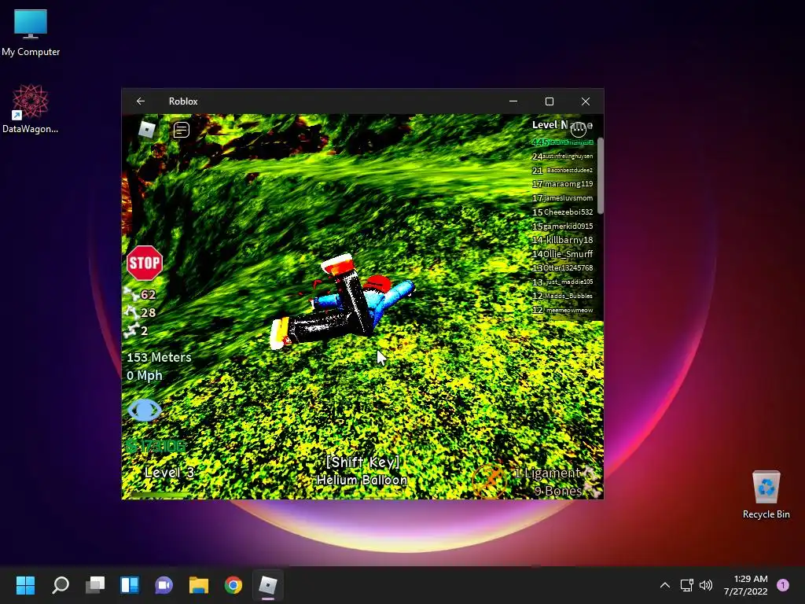Click the Level 3 label
805x604 pixels.
click(x=170, y=473)
